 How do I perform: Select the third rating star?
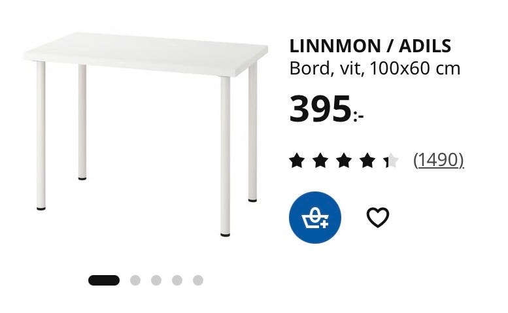point(344,161)
